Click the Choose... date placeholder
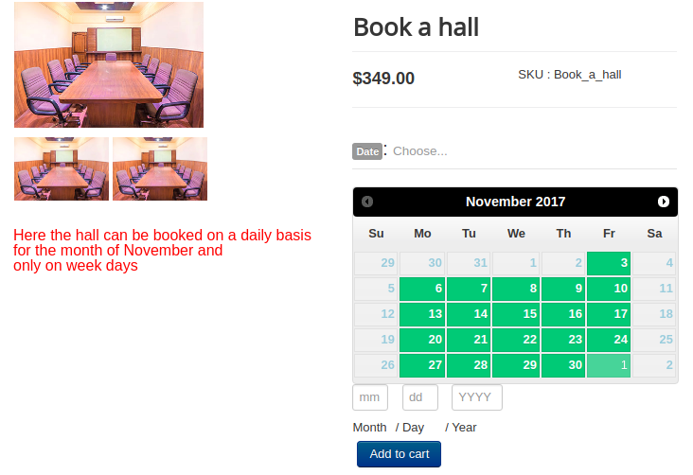Screen dimensions: 693x475 point(420,151)
